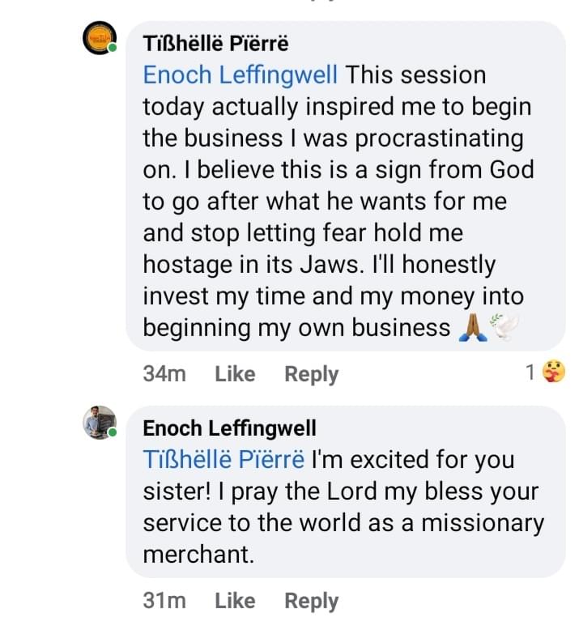Click green online dot on Enoch's avatar
Viewport: 583px width, 617px height.
click(113, 432)
